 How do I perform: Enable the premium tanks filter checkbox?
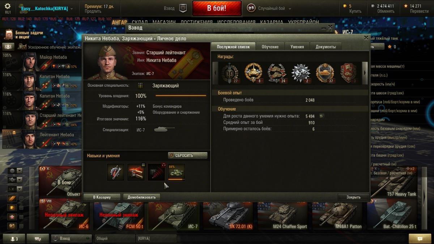pos(21,208)
